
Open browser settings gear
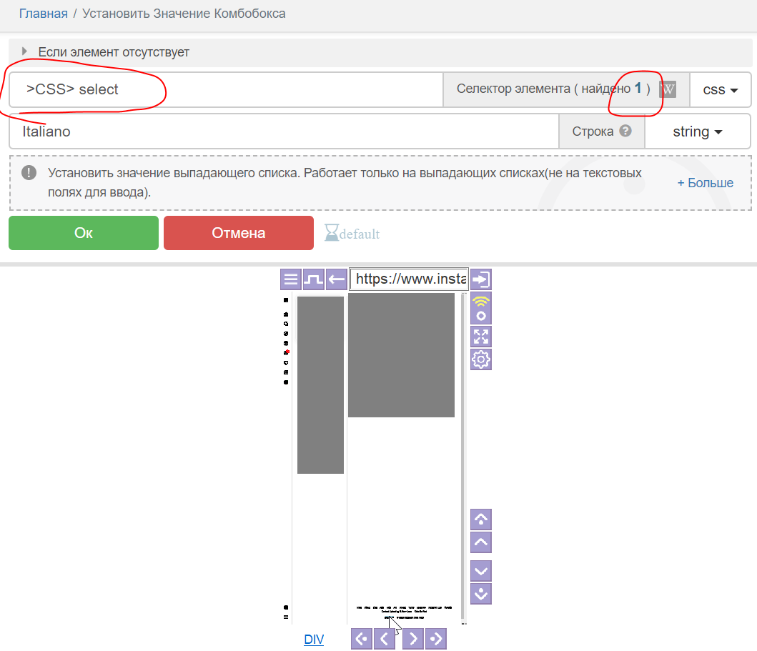481,359
